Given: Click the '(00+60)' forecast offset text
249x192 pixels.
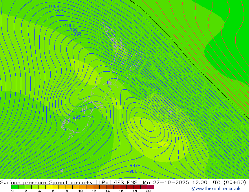Looking at the screenshot, I should pyautogui.click(x=235, y=183).
